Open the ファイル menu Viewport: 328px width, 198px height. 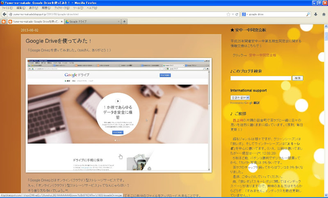pyautogui.click(x=7, y=8)
